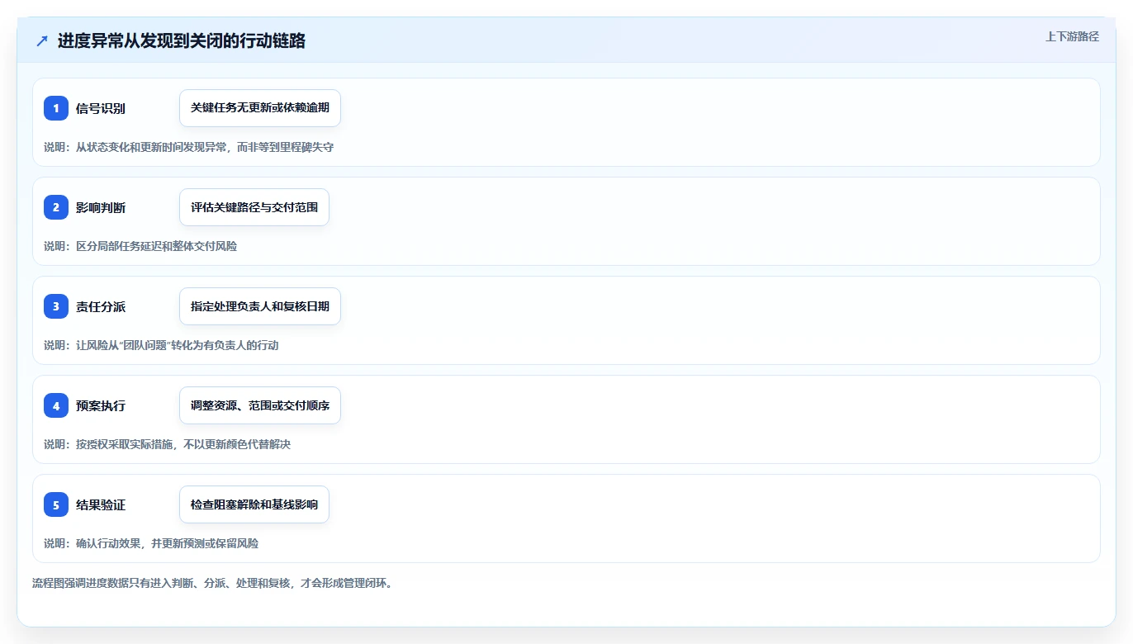Click the 信号识别 step title

coord(101,108)
